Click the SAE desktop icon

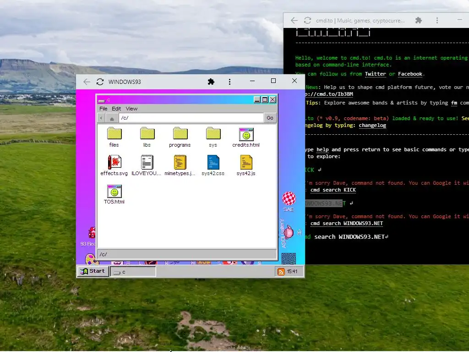tap(289, 202)
